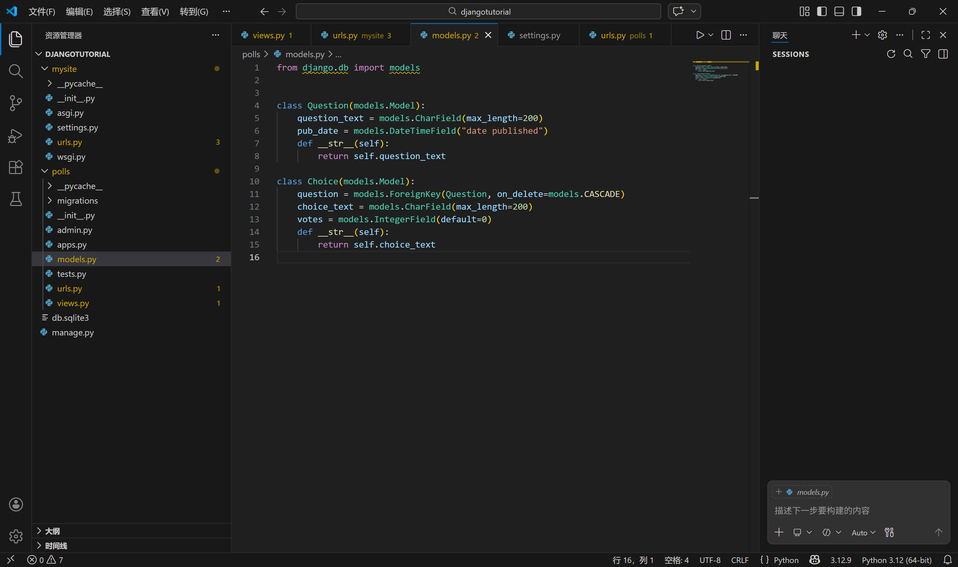This screenshot has height=567, width=958.
Task: Open the Testing flask view
Action: pyautogui.click(x=15, y=199)
